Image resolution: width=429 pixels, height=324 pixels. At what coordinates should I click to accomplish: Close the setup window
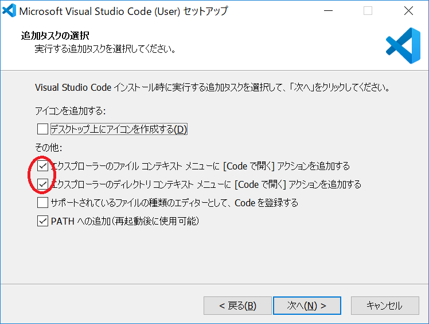[408, 11]
